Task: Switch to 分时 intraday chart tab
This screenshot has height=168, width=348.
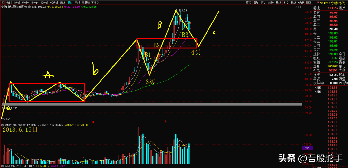Action: point(9,3)
